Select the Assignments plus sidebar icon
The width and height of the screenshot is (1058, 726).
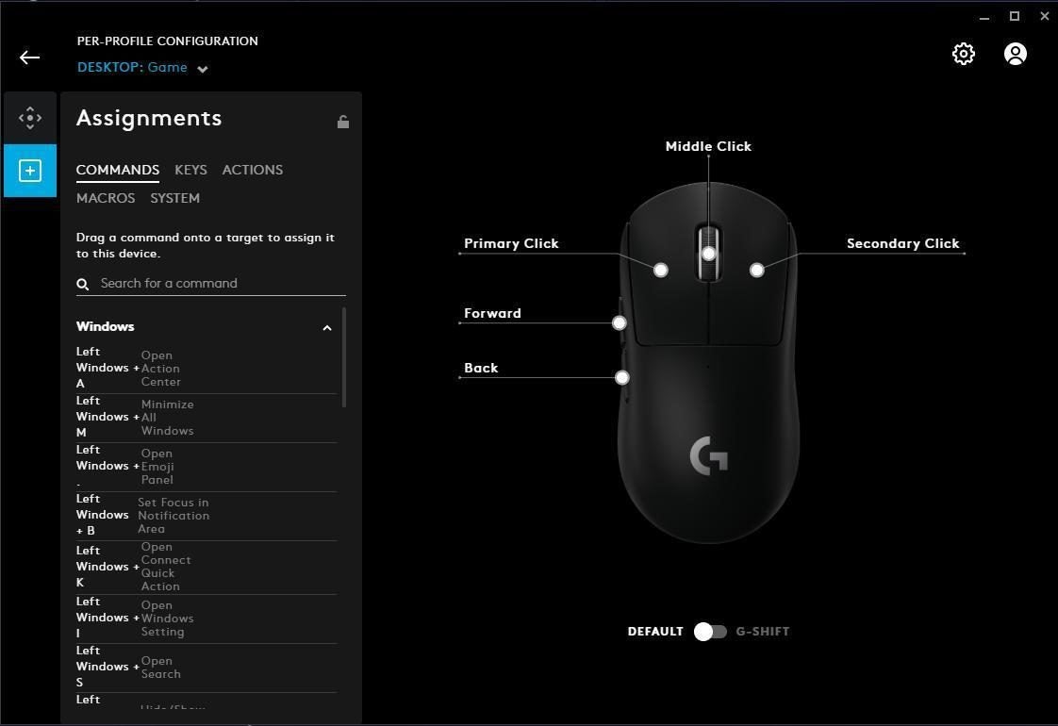(x=29, y=171)
